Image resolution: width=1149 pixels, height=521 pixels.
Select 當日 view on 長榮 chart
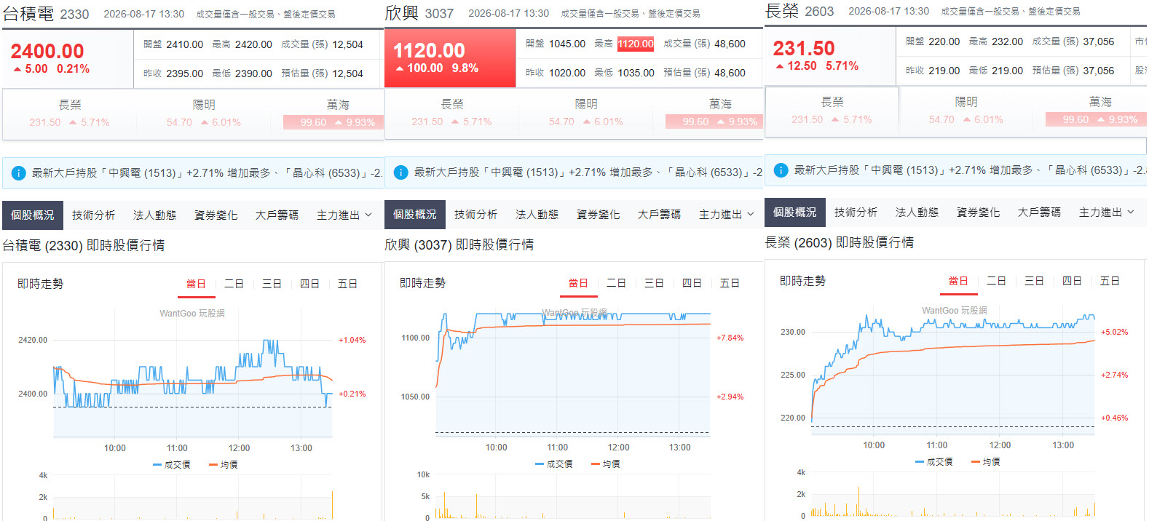[x=959, y=281]
